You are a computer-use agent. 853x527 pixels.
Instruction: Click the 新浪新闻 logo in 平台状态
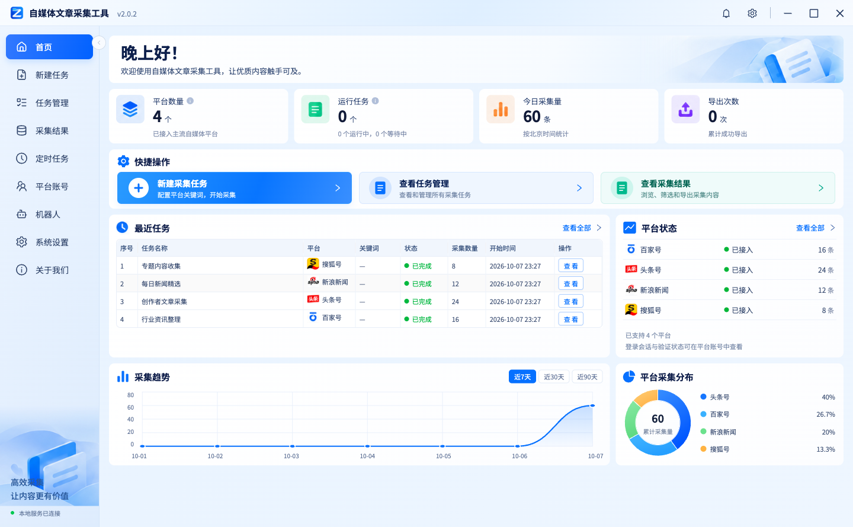coord(631,289)
